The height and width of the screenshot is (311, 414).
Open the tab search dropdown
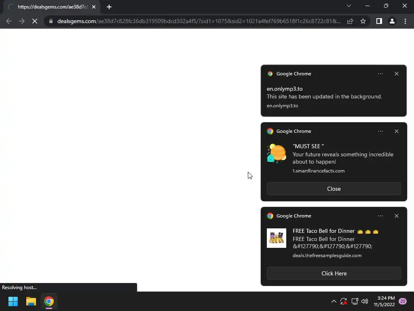tap(349, 6)
